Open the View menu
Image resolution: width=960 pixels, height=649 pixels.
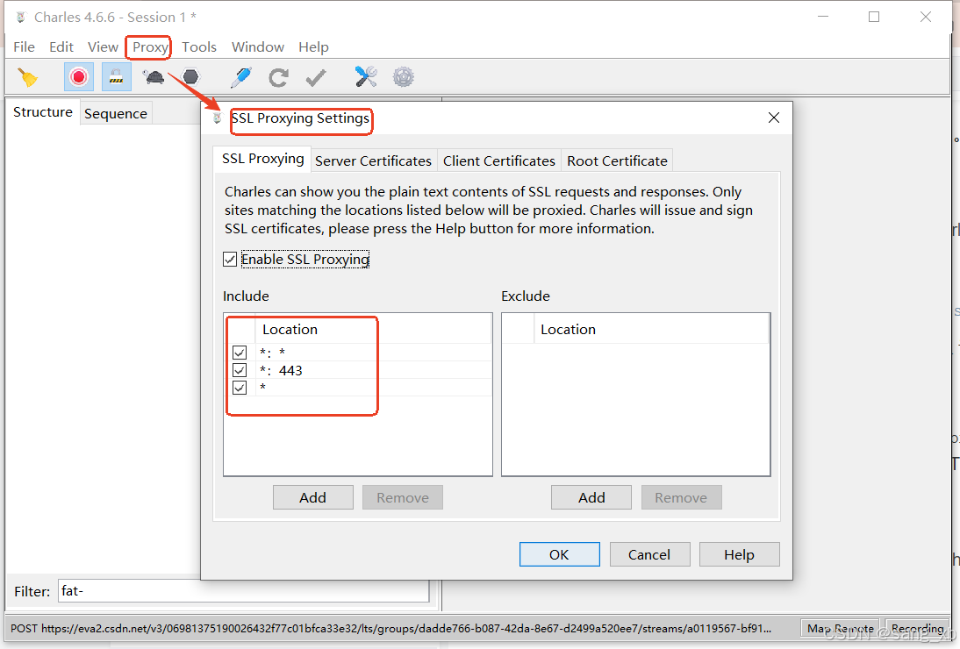tap(103, 47)
